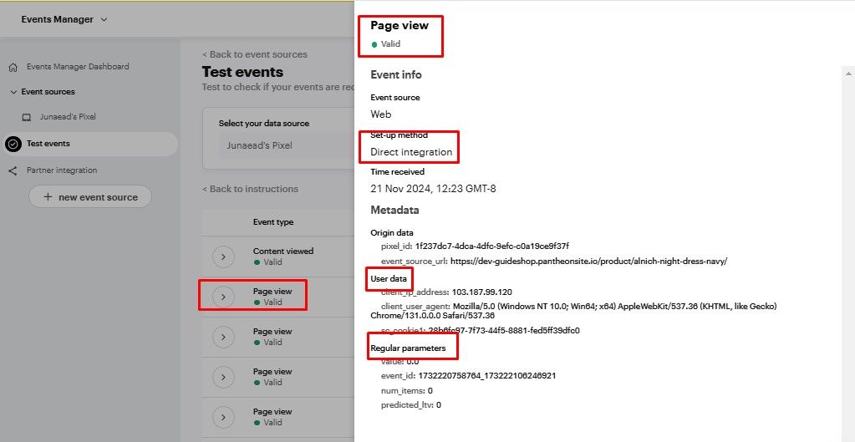The height and width of the screenshot is (442, 855).
Task: Collapse the Event sources section chevron
Action: click(x=13, y=92)
